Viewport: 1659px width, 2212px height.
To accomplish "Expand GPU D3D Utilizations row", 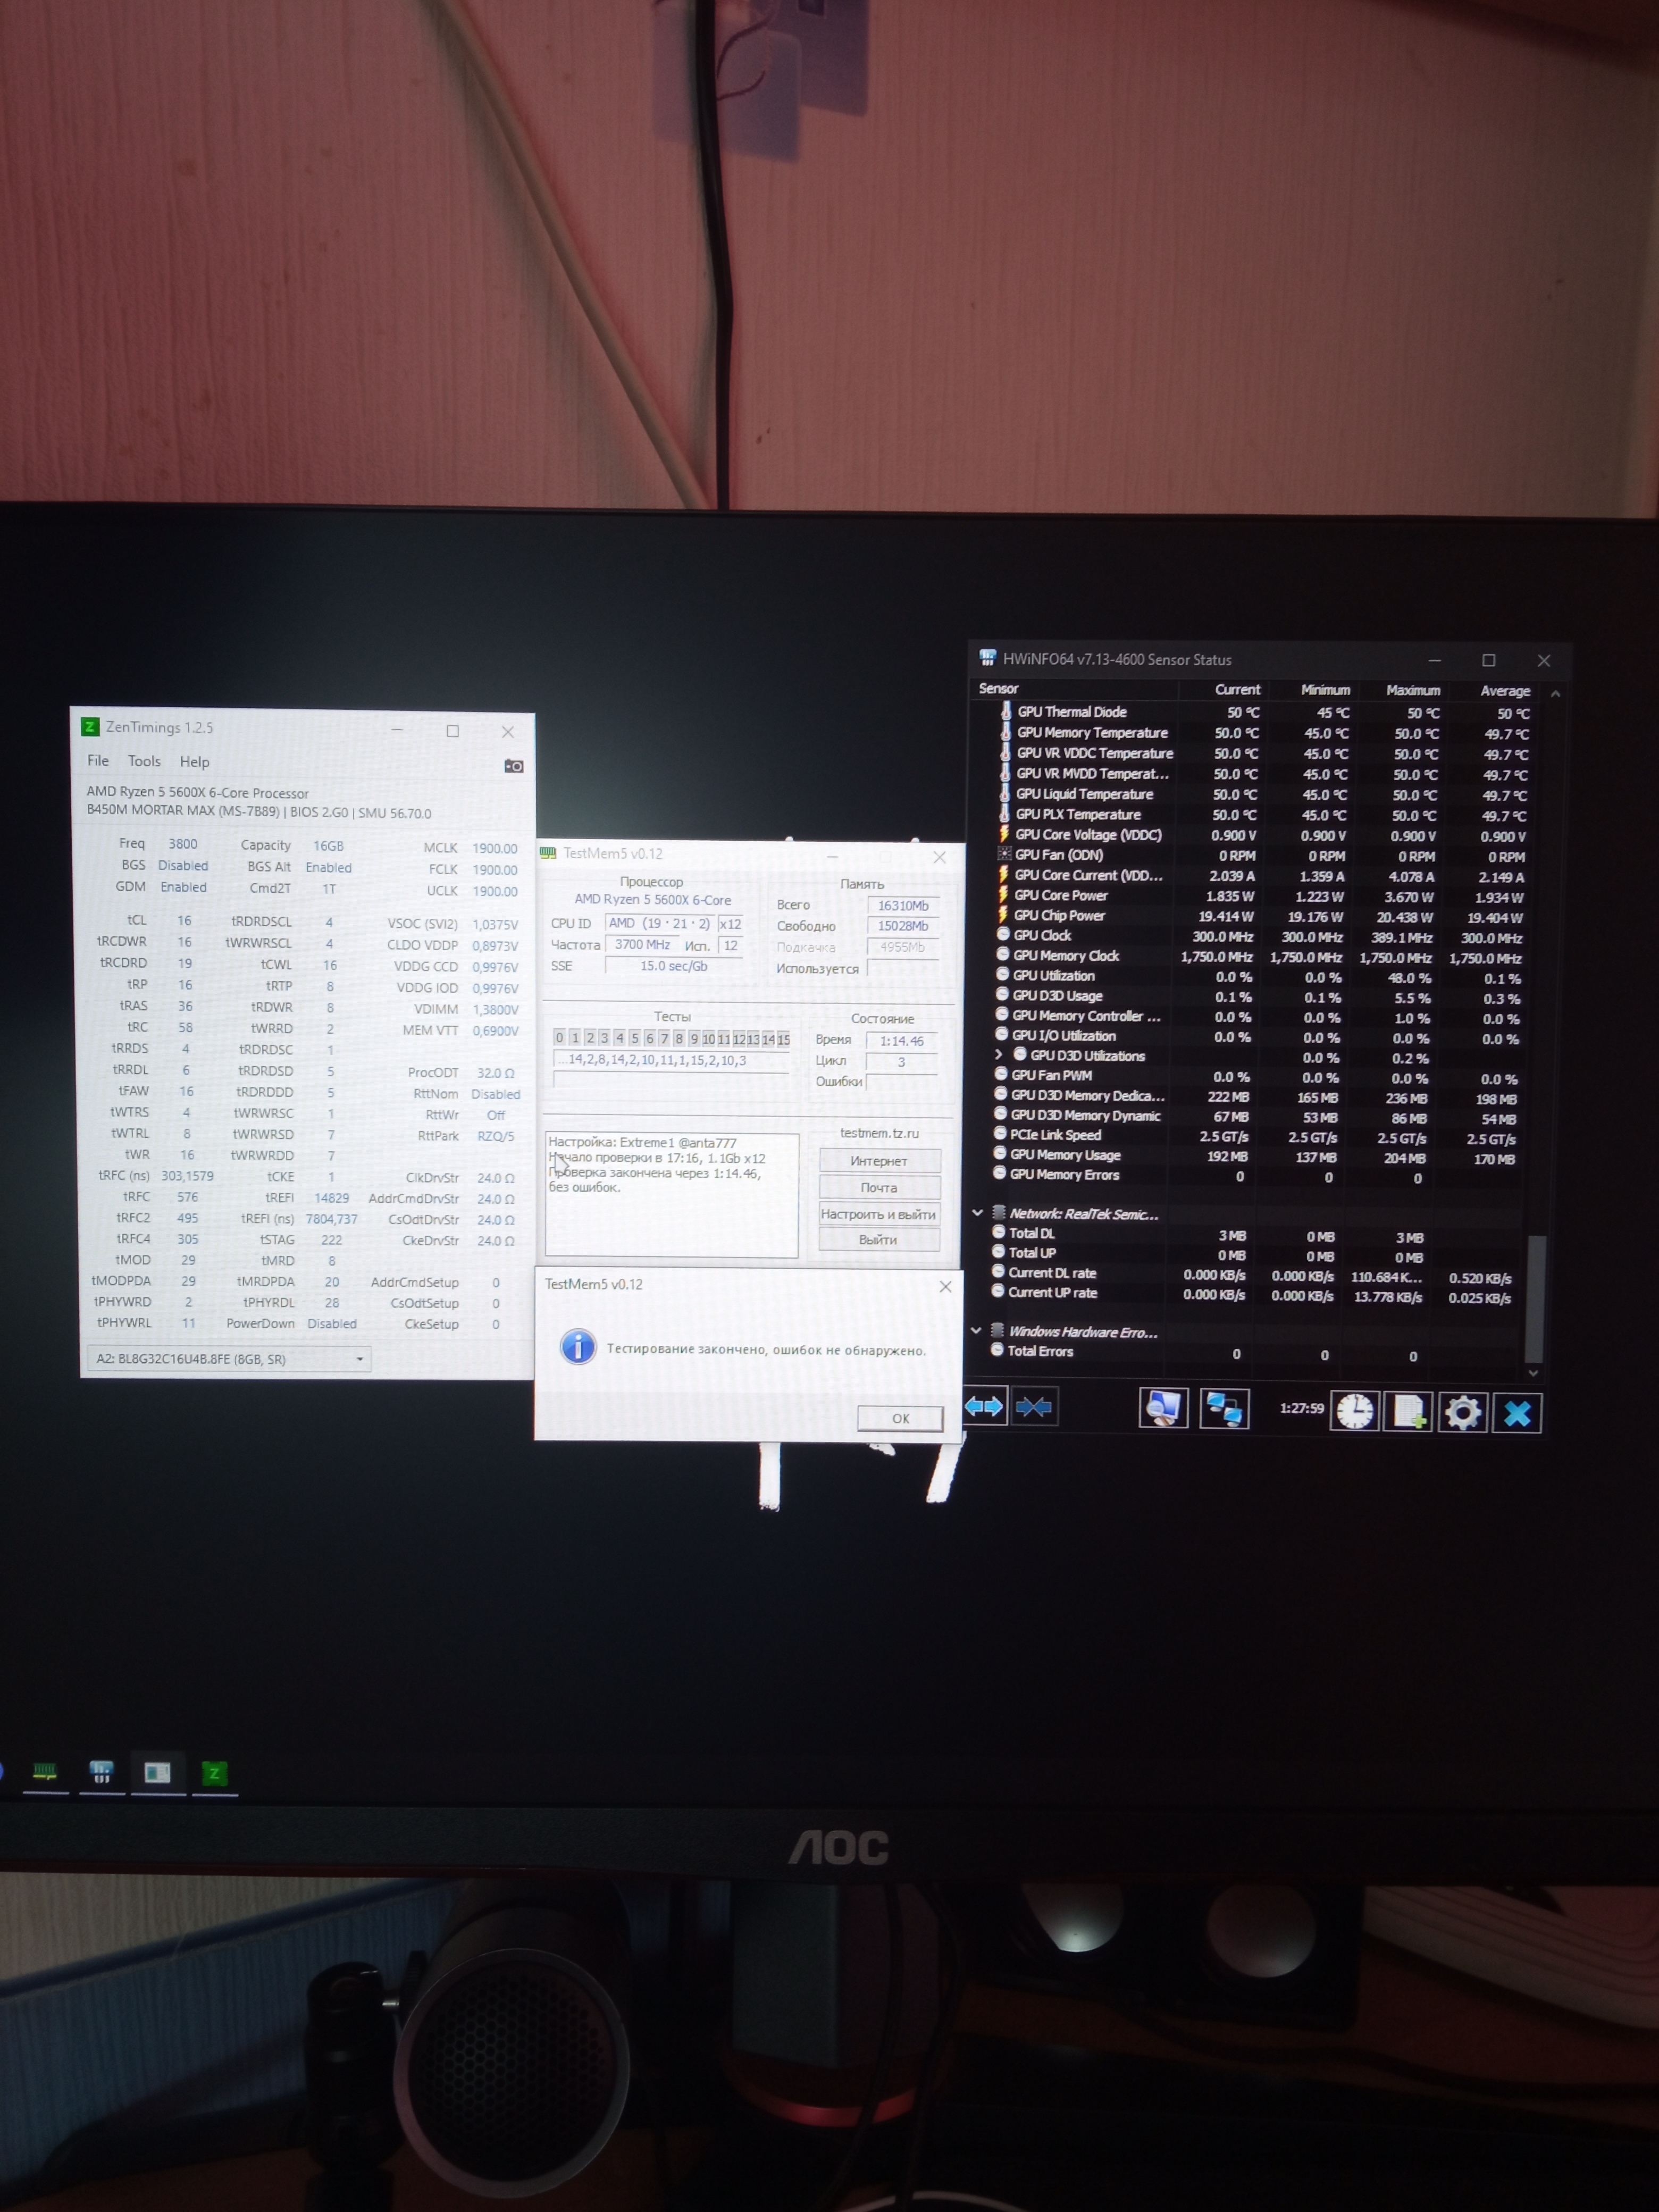I will click(x=998, y=1054).
